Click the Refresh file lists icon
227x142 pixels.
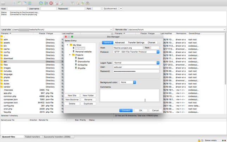click(41, 3)
